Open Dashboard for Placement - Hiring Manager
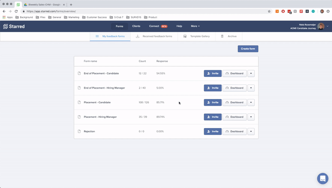 point(234,117)
